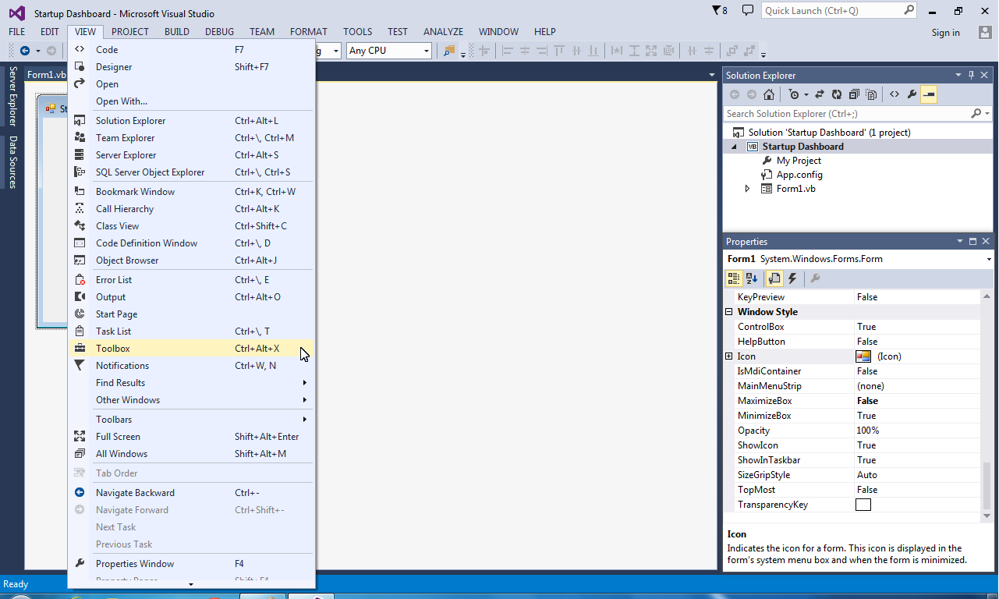
Task: Open the document tab list dropdown arrow
Action: pos(712,75)
